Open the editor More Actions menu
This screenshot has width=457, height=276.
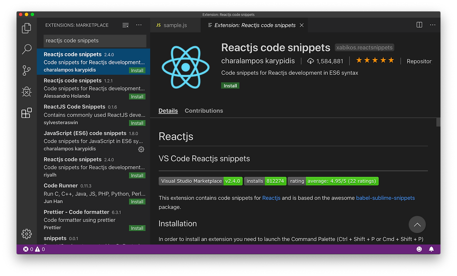[x=432, y=25]
